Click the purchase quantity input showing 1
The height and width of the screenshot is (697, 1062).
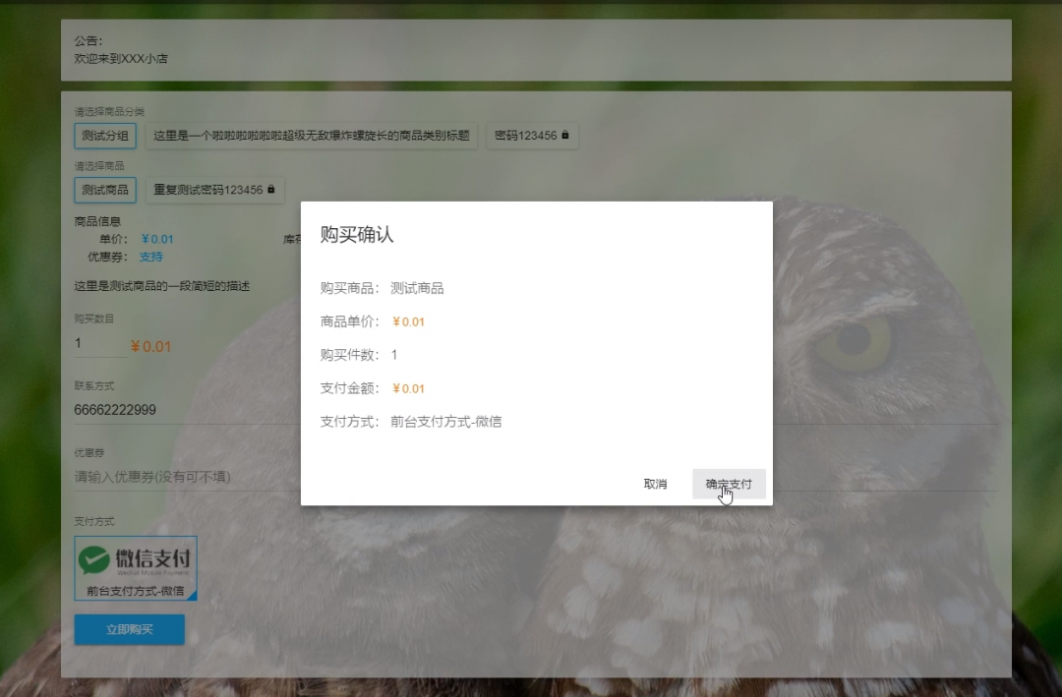coord(98,345)
